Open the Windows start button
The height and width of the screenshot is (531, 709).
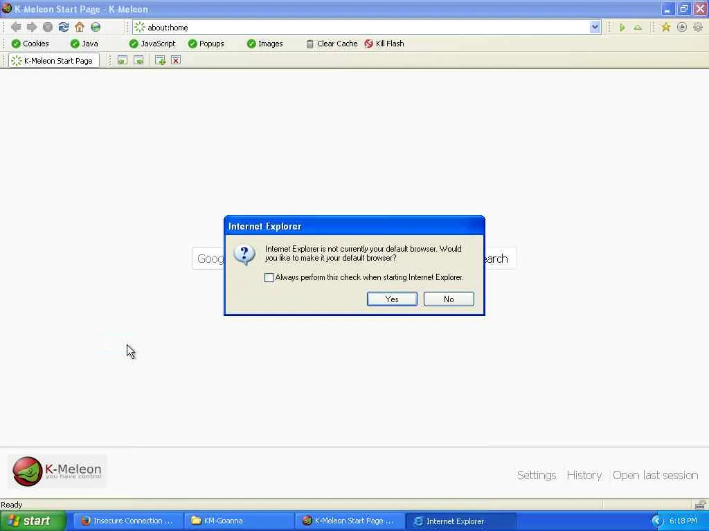[33, 521]
